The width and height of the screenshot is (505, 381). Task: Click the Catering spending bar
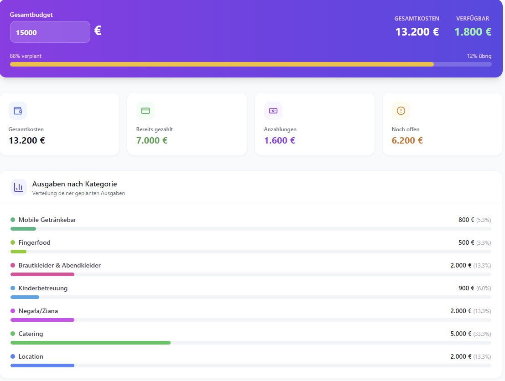90,343
